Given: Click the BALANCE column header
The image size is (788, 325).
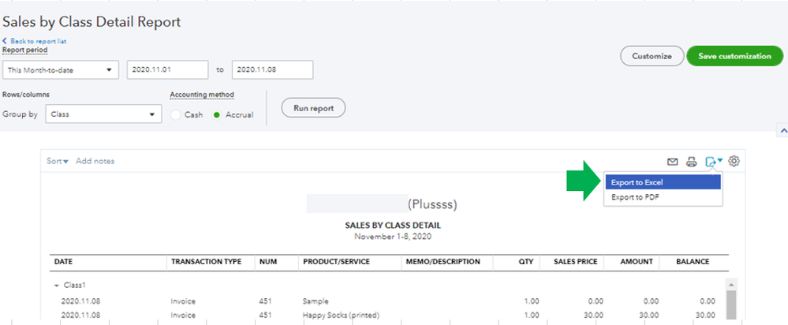Looking at the screenshot, I should [x=693, y=262].
